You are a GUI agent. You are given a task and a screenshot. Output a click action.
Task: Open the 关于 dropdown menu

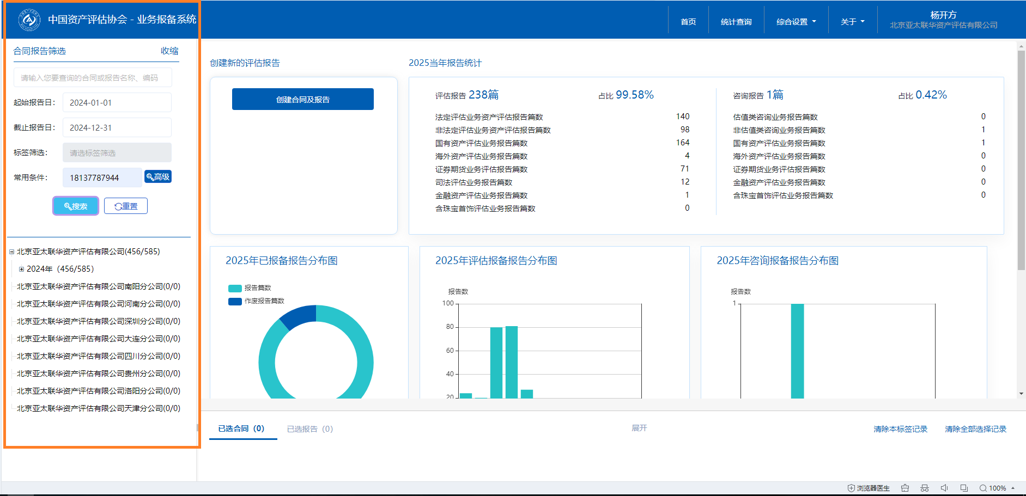(x=852, y=22)
